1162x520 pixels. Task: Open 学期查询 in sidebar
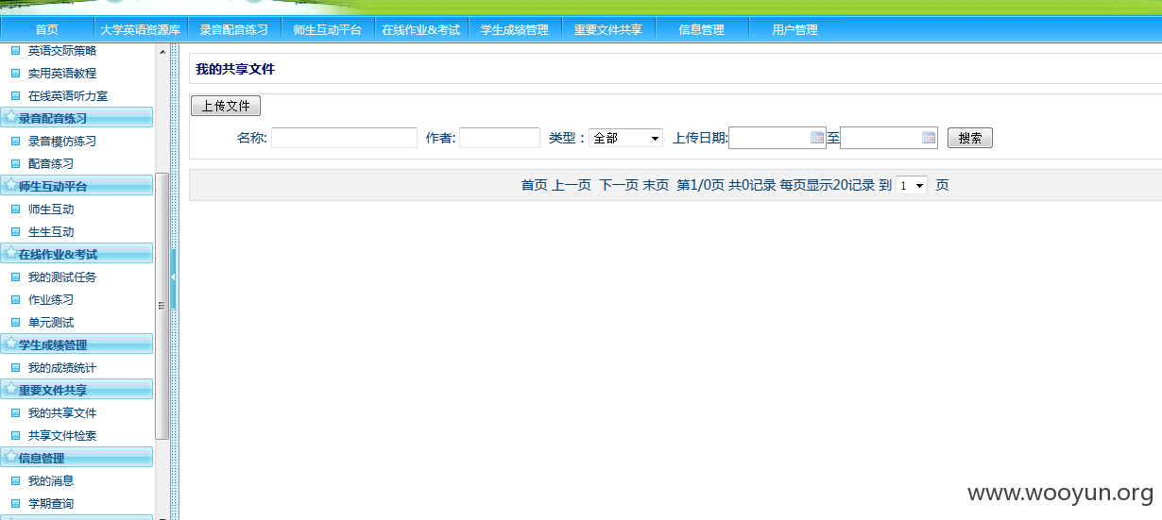51,503
